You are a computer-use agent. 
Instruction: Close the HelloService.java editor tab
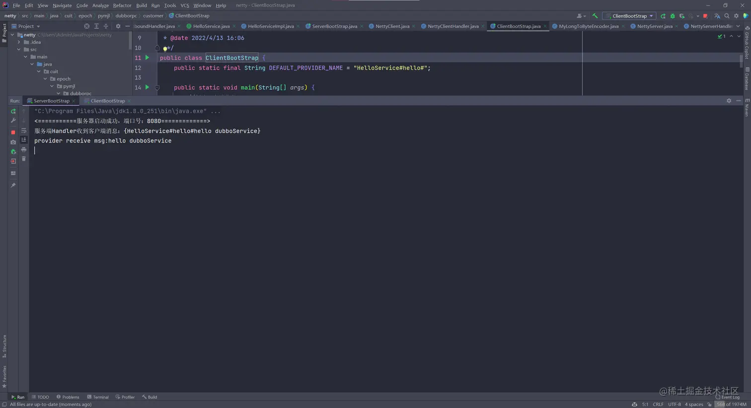tap(234, 26)
